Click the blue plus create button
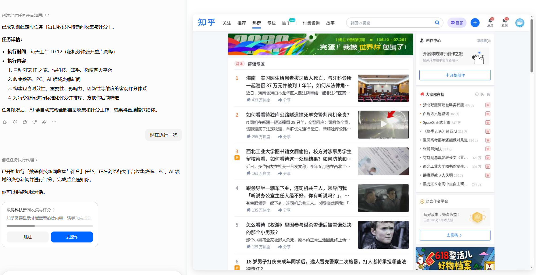Viewport: 536px width, 275px height. coord(475,22)
